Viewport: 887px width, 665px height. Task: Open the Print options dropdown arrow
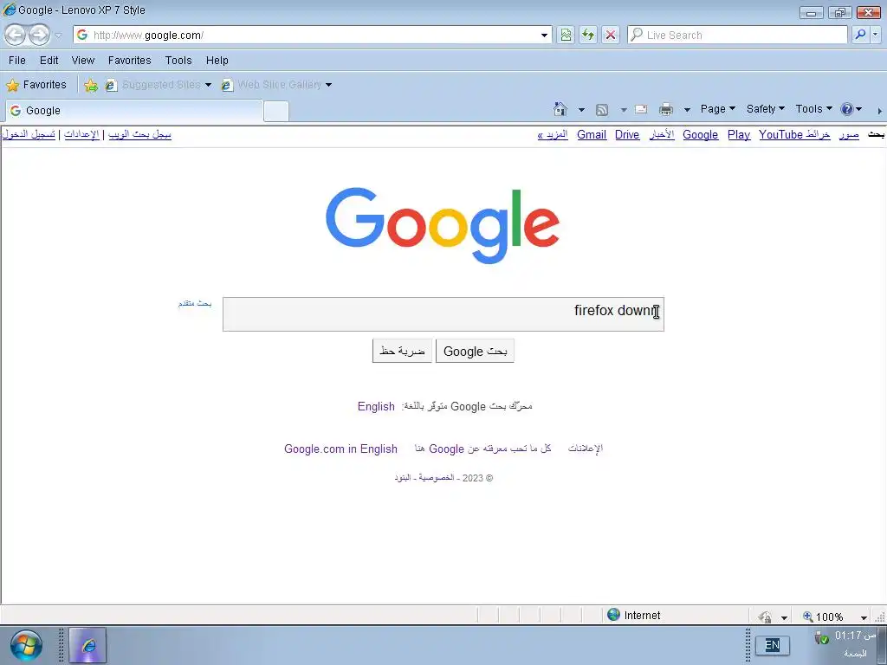click(x=687, y=110)
